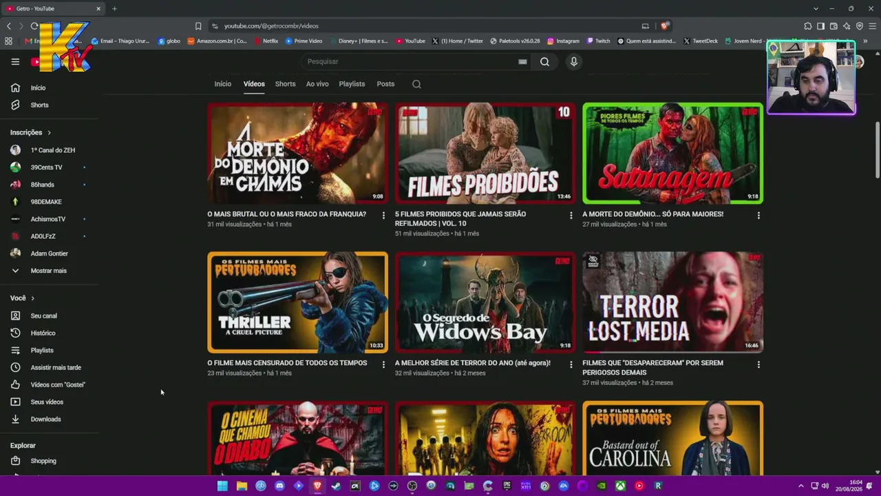The width and height of the screenshot is (881, 496).
Task: Play the Satanagem thumbnail video
Action: (x=672, y=153)
